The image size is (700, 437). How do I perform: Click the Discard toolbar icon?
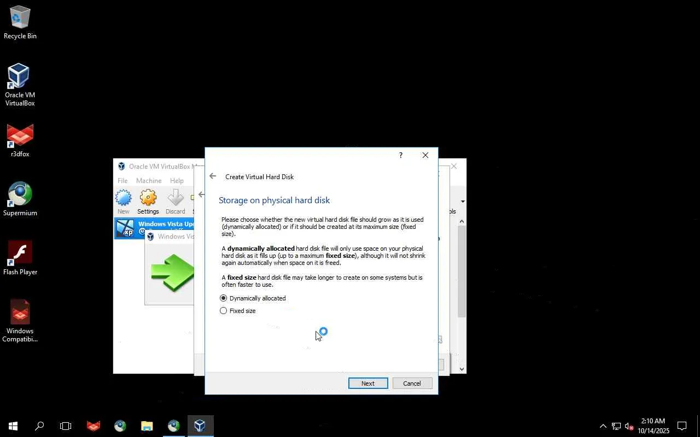pyautogui.click(x=176, y=202)
